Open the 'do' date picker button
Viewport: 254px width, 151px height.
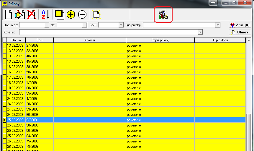click(85, 25)
